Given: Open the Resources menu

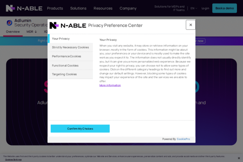Looking at the screenshot, I should coord(103,8).
